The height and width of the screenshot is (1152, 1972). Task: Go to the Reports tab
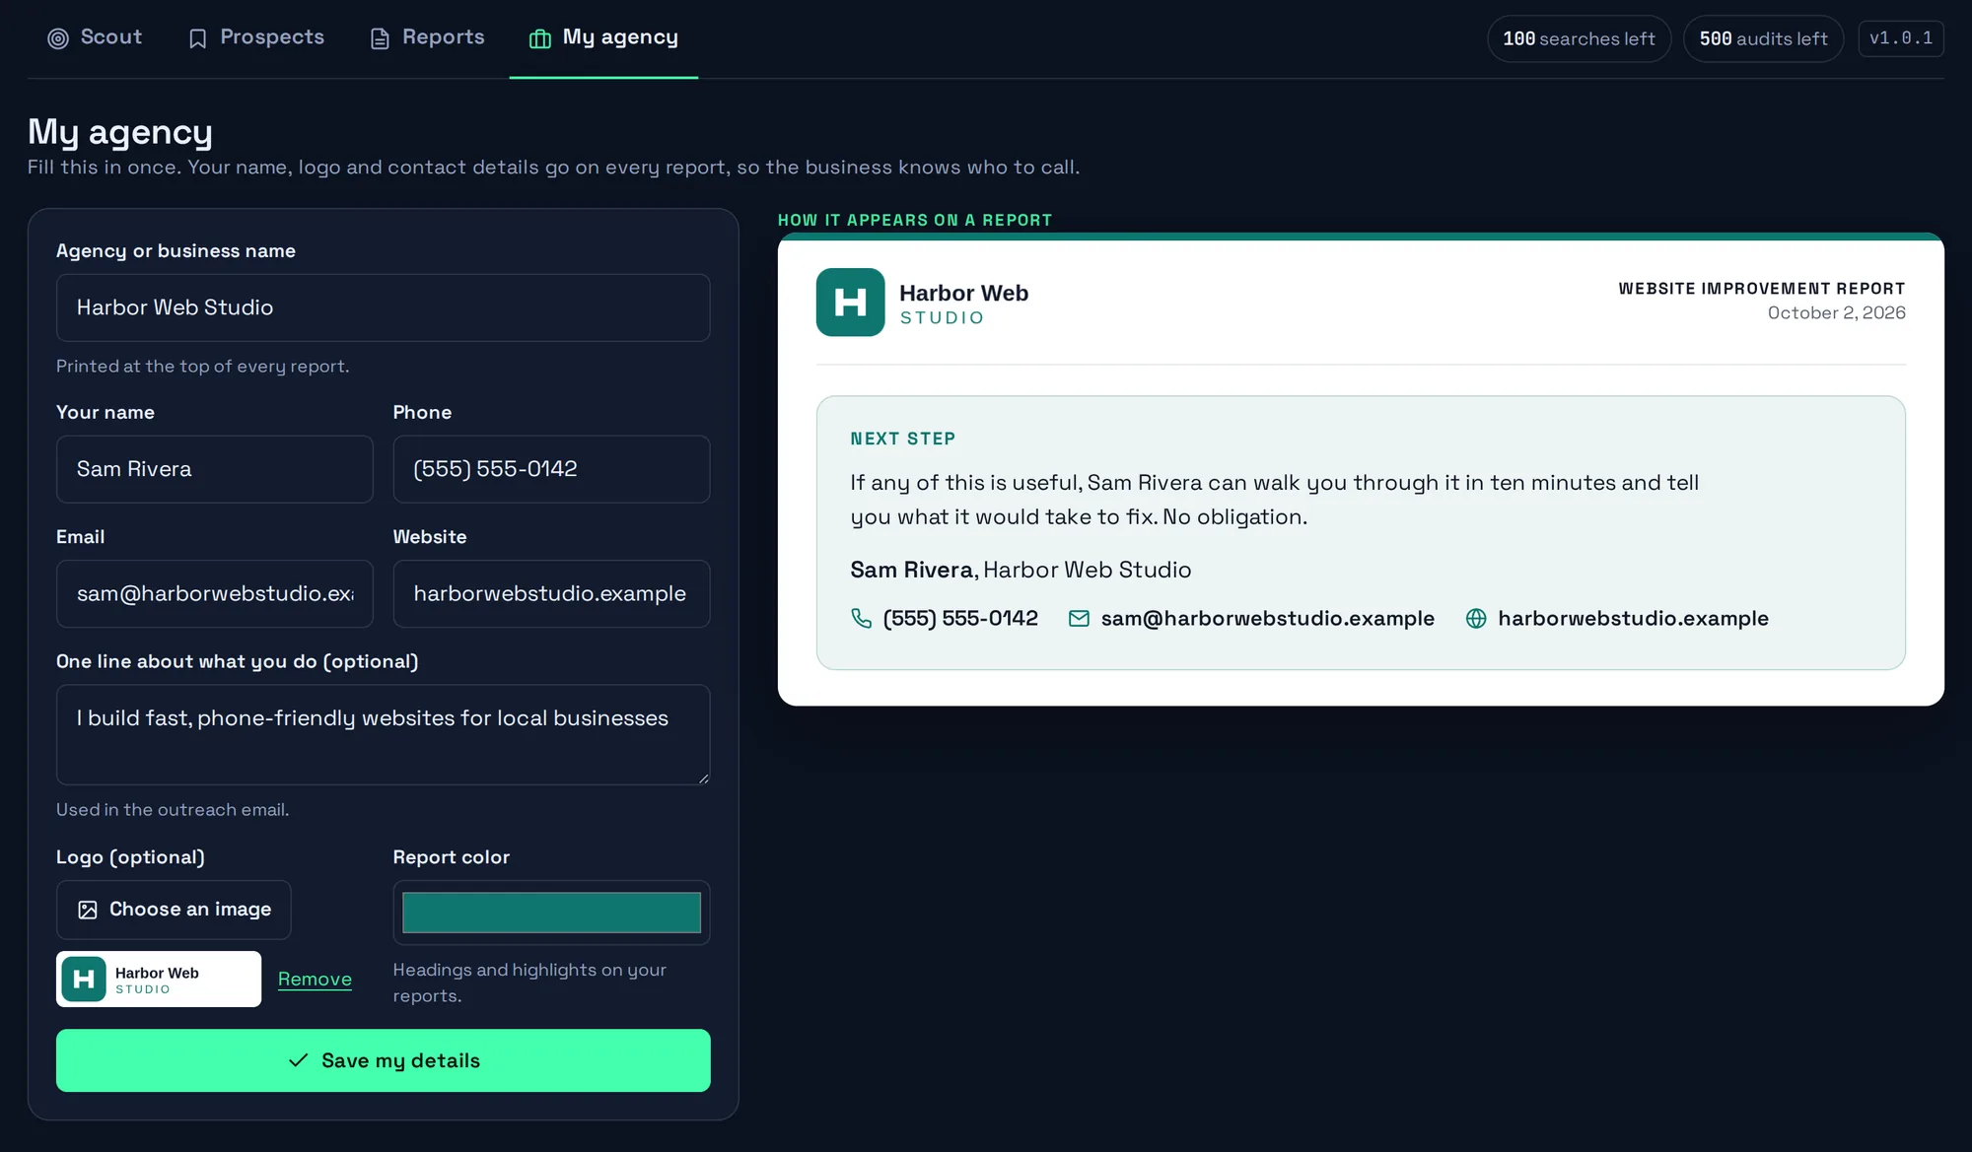427,38
